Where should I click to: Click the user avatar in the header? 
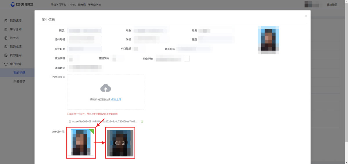(312, 4)
